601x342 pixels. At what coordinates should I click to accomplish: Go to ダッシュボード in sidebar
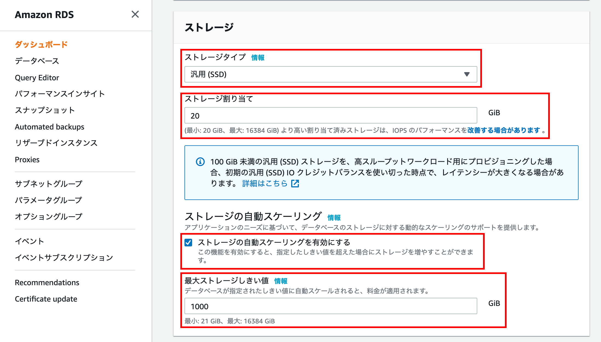click(41, 45)
